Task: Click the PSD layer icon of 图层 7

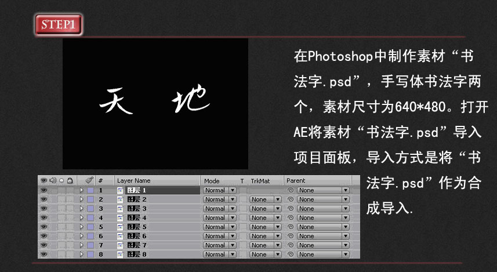Action: click(x=120, y=245)
